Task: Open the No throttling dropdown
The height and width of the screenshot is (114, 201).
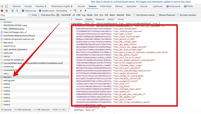Action: pyautogui.click(x=64, y=11)
